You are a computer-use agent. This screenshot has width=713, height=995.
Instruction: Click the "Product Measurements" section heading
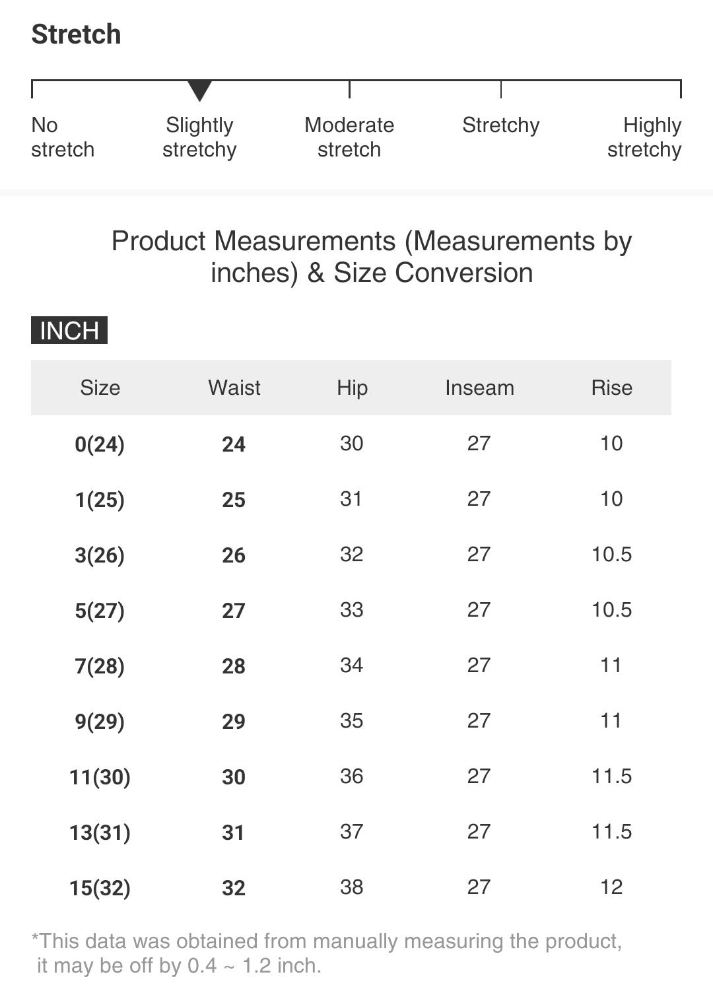(x=372, y=257)
